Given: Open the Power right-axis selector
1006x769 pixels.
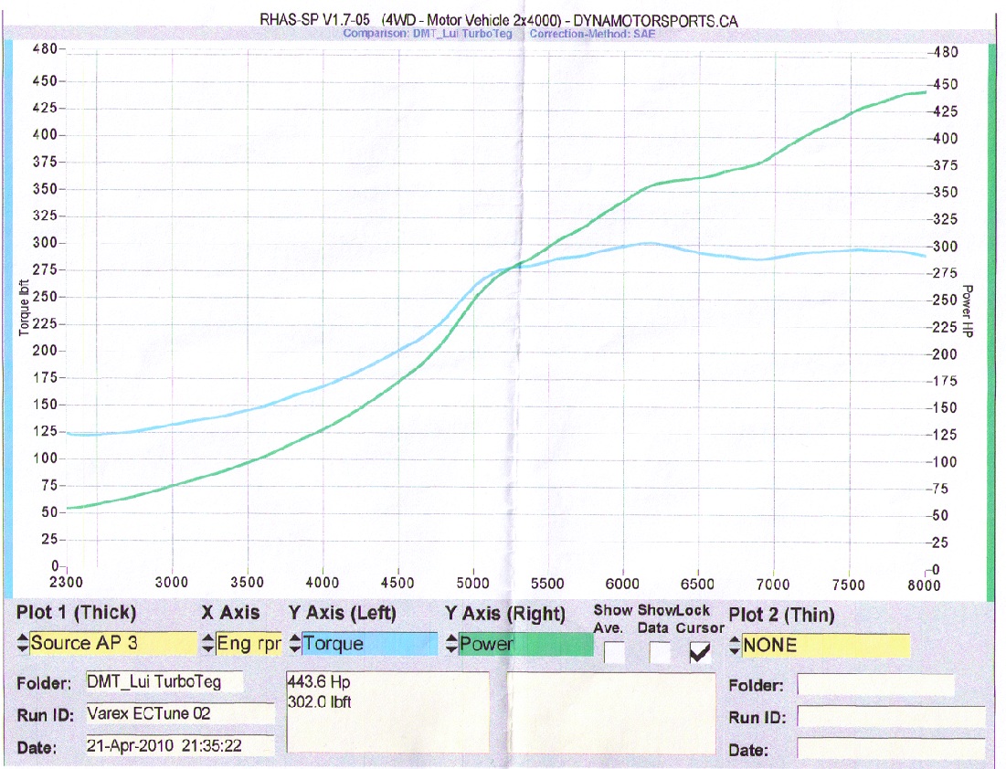Looking at the screenshot, I should [525, 644].
